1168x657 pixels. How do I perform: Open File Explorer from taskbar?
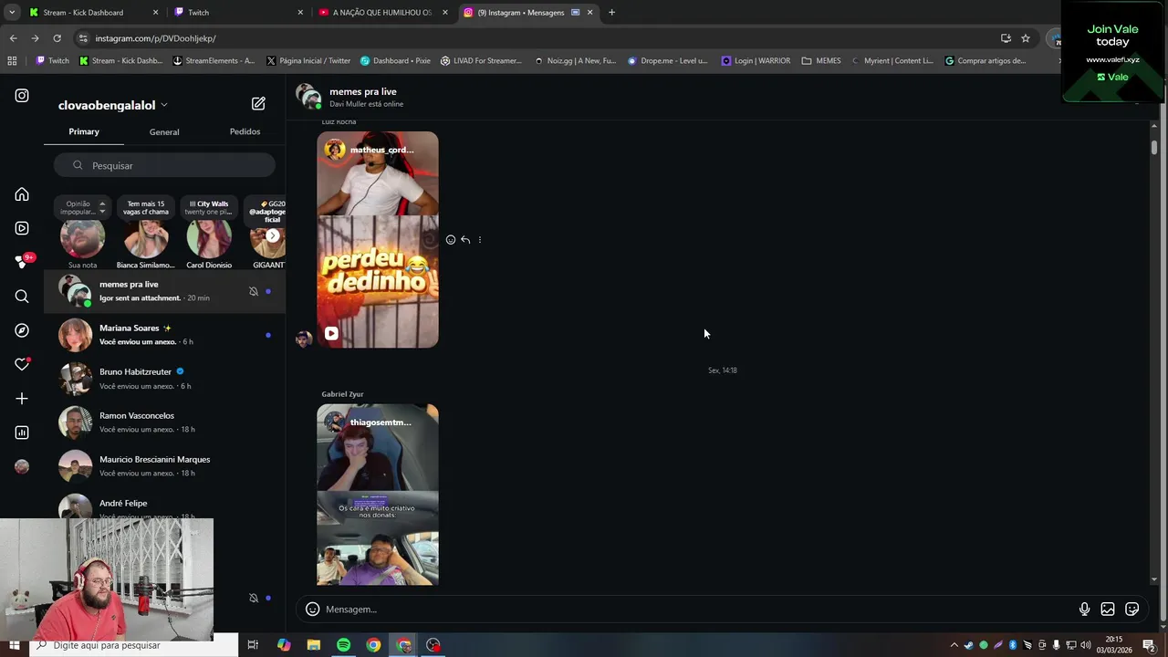tap(313, 645)
